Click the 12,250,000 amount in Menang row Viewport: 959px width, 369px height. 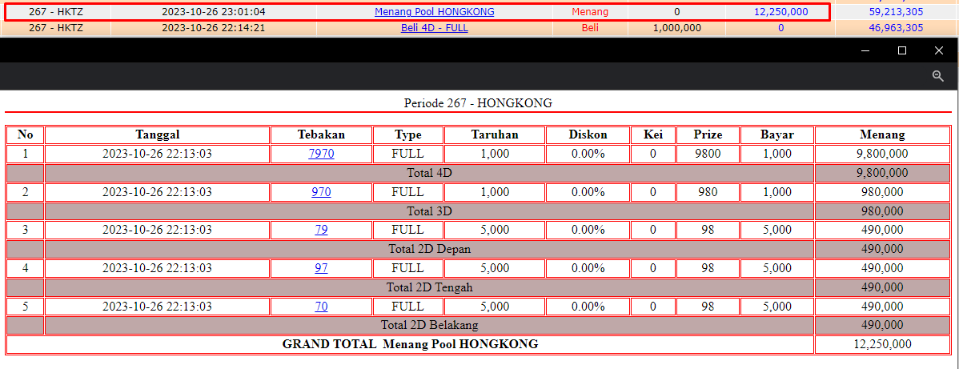[781, 12]
